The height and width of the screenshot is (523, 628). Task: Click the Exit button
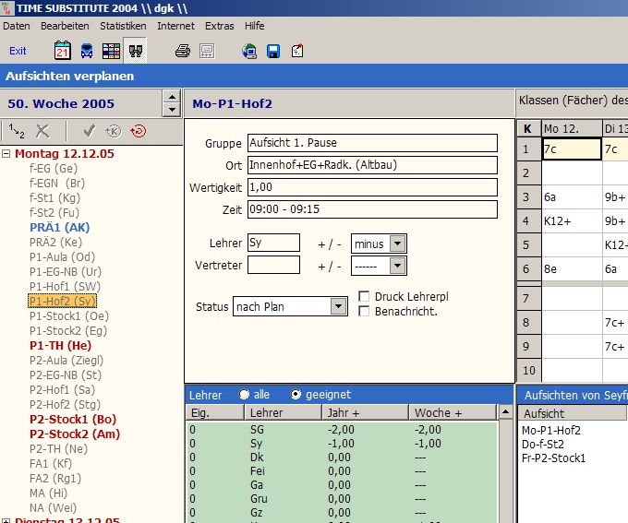coord(18,51)
